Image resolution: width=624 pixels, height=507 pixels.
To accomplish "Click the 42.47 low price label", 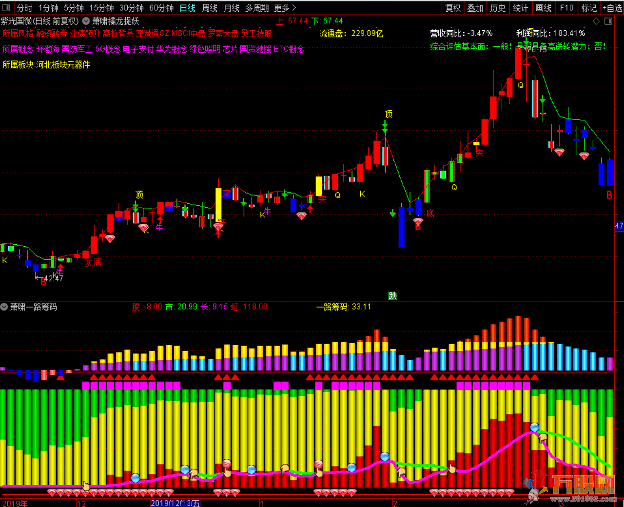I will tap(54, 278).
